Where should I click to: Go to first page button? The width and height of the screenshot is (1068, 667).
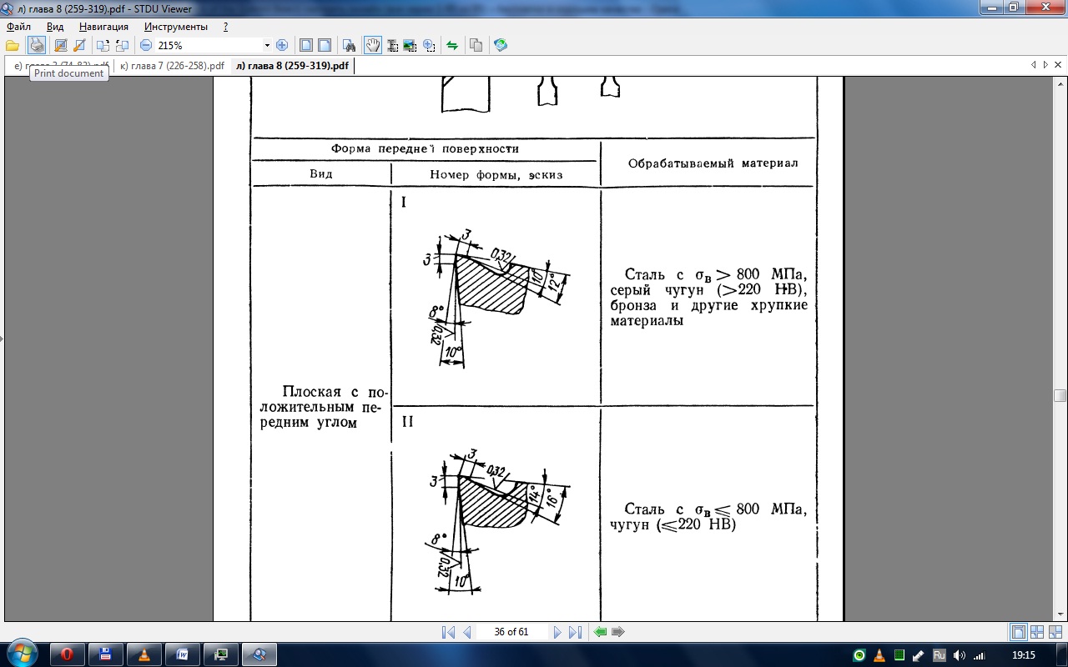(448, 632)
